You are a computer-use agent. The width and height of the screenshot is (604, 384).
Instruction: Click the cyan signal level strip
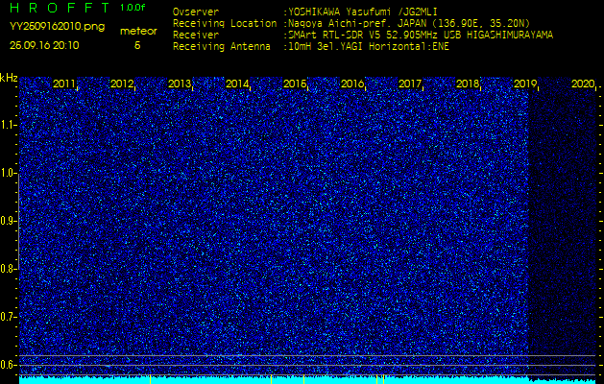(x=307, y=380)
